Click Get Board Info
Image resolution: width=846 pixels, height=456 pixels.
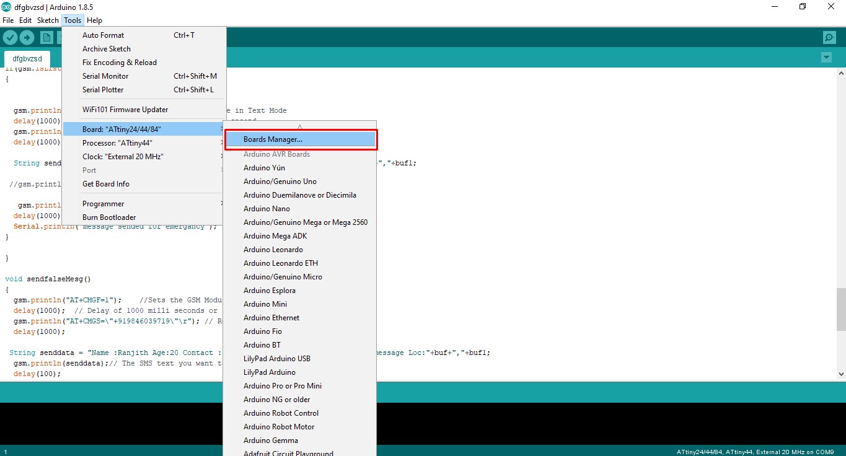[144, 184]
